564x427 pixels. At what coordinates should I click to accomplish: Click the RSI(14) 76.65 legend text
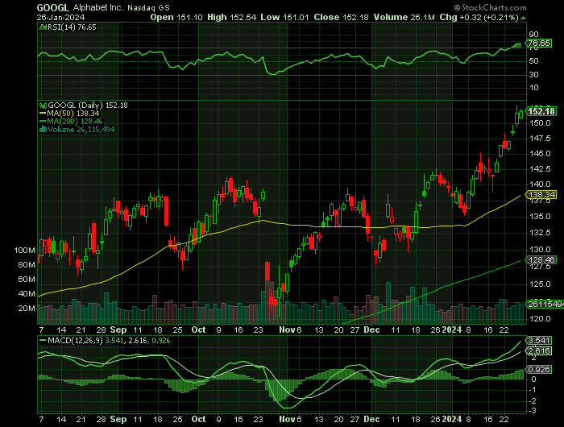(72, 27)
